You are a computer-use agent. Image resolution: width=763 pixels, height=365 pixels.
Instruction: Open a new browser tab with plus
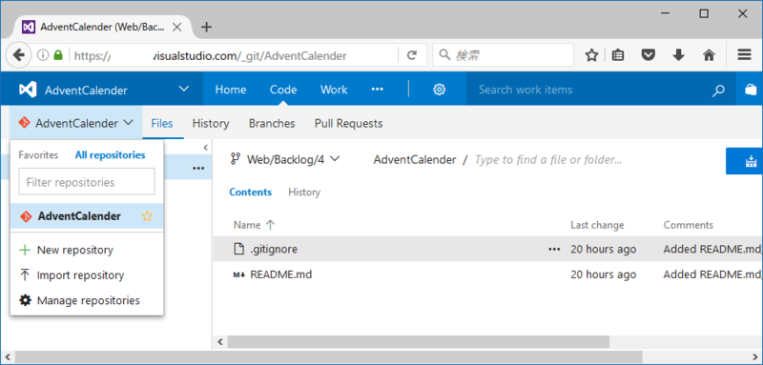point(206,27)
